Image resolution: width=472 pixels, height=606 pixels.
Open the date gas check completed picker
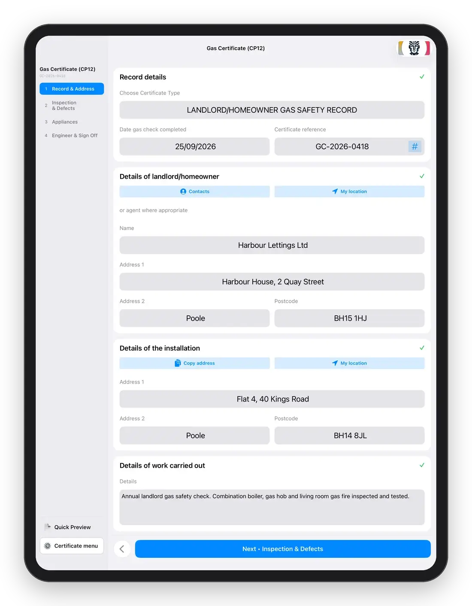click(194, 146)
